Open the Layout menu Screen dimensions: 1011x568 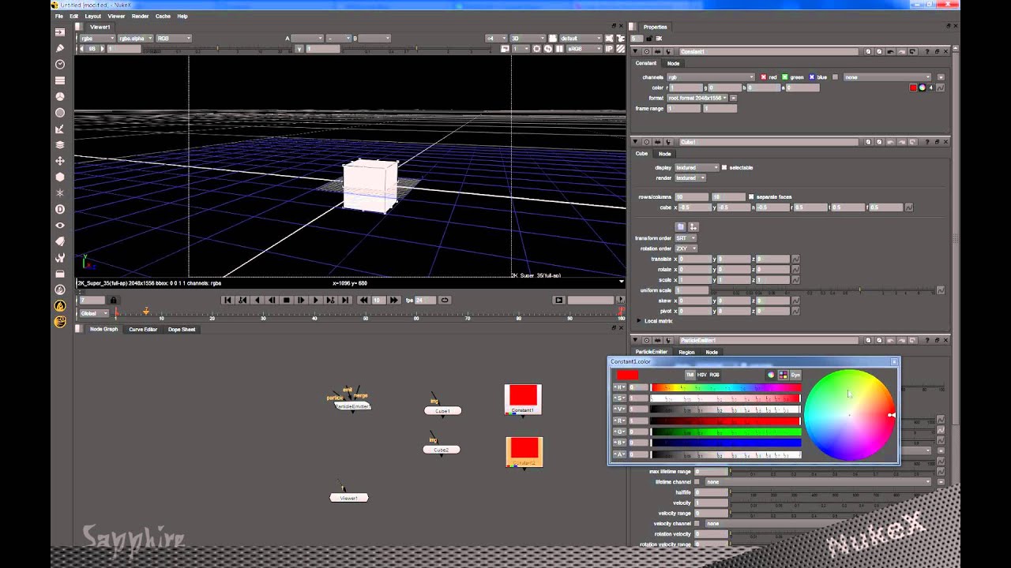[x=92, y=16]
